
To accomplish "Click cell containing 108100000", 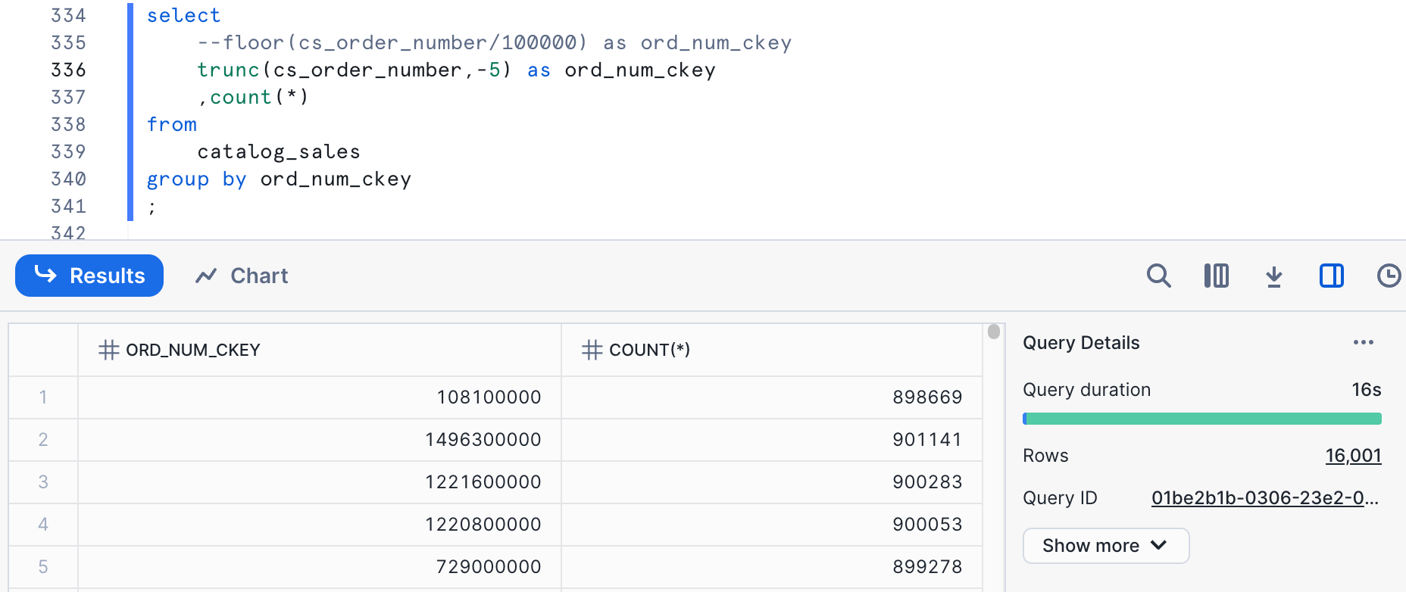I will (489, 397).
